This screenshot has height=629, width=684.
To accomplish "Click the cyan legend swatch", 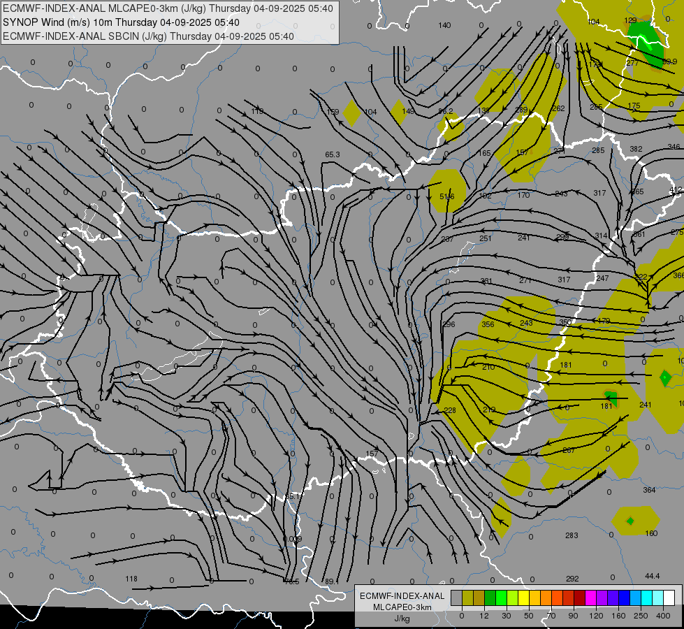I will coord(647,598).
